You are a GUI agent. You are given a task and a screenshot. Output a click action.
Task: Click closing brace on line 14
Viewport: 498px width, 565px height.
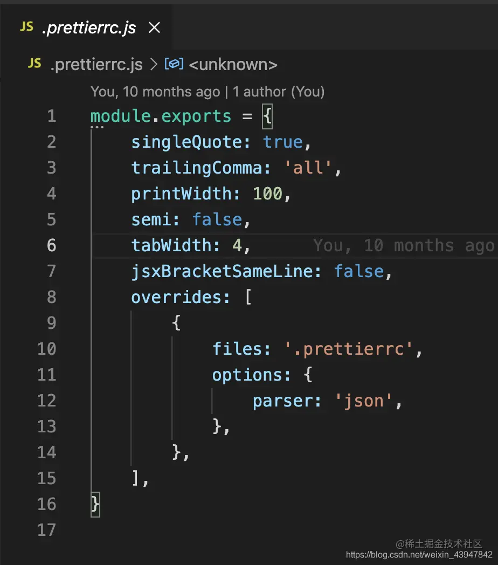click(176, 452)
